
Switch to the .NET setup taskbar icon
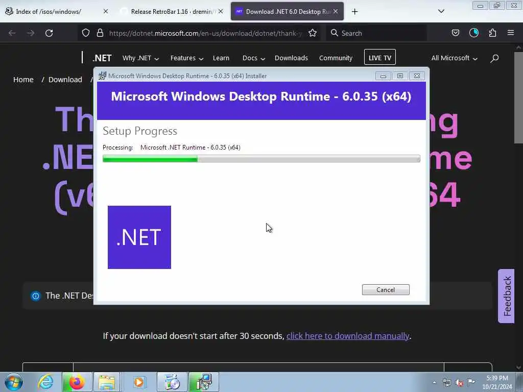(203, 382)
